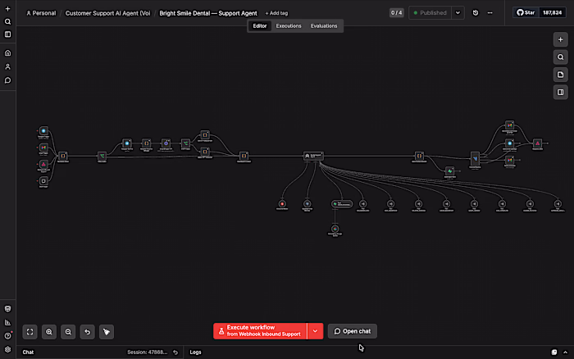Click the plus icon in the left sidebar

(7, 9)
